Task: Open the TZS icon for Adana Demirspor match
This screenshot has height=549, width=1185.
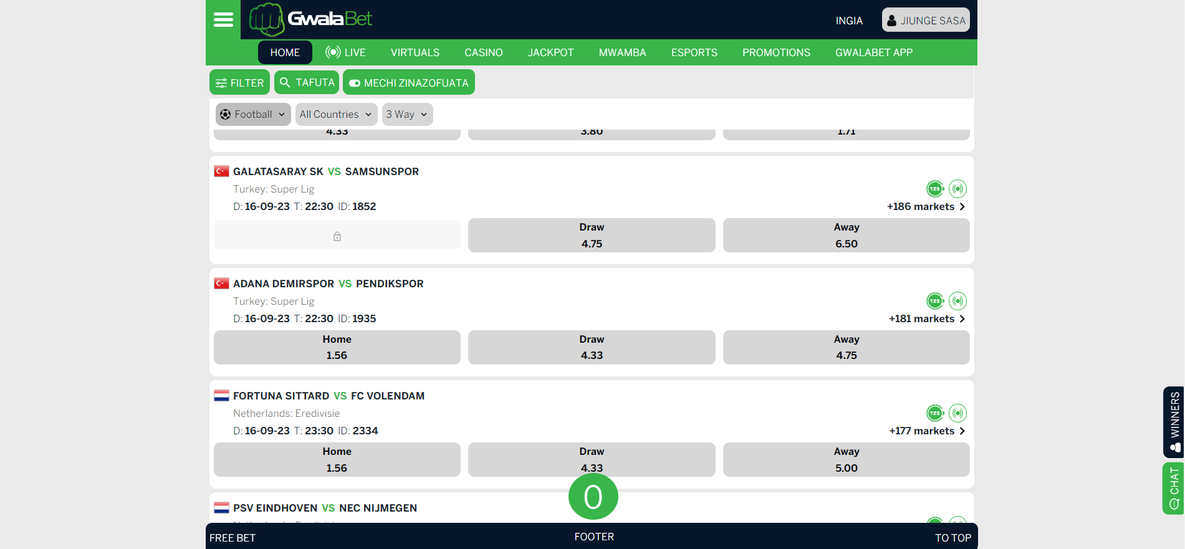Action: [935, 301]
